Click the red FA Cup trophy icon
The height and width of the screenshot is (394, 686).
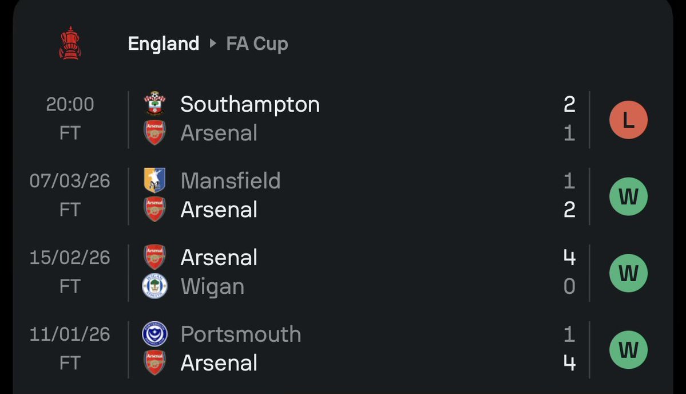(x=70, y=43)
